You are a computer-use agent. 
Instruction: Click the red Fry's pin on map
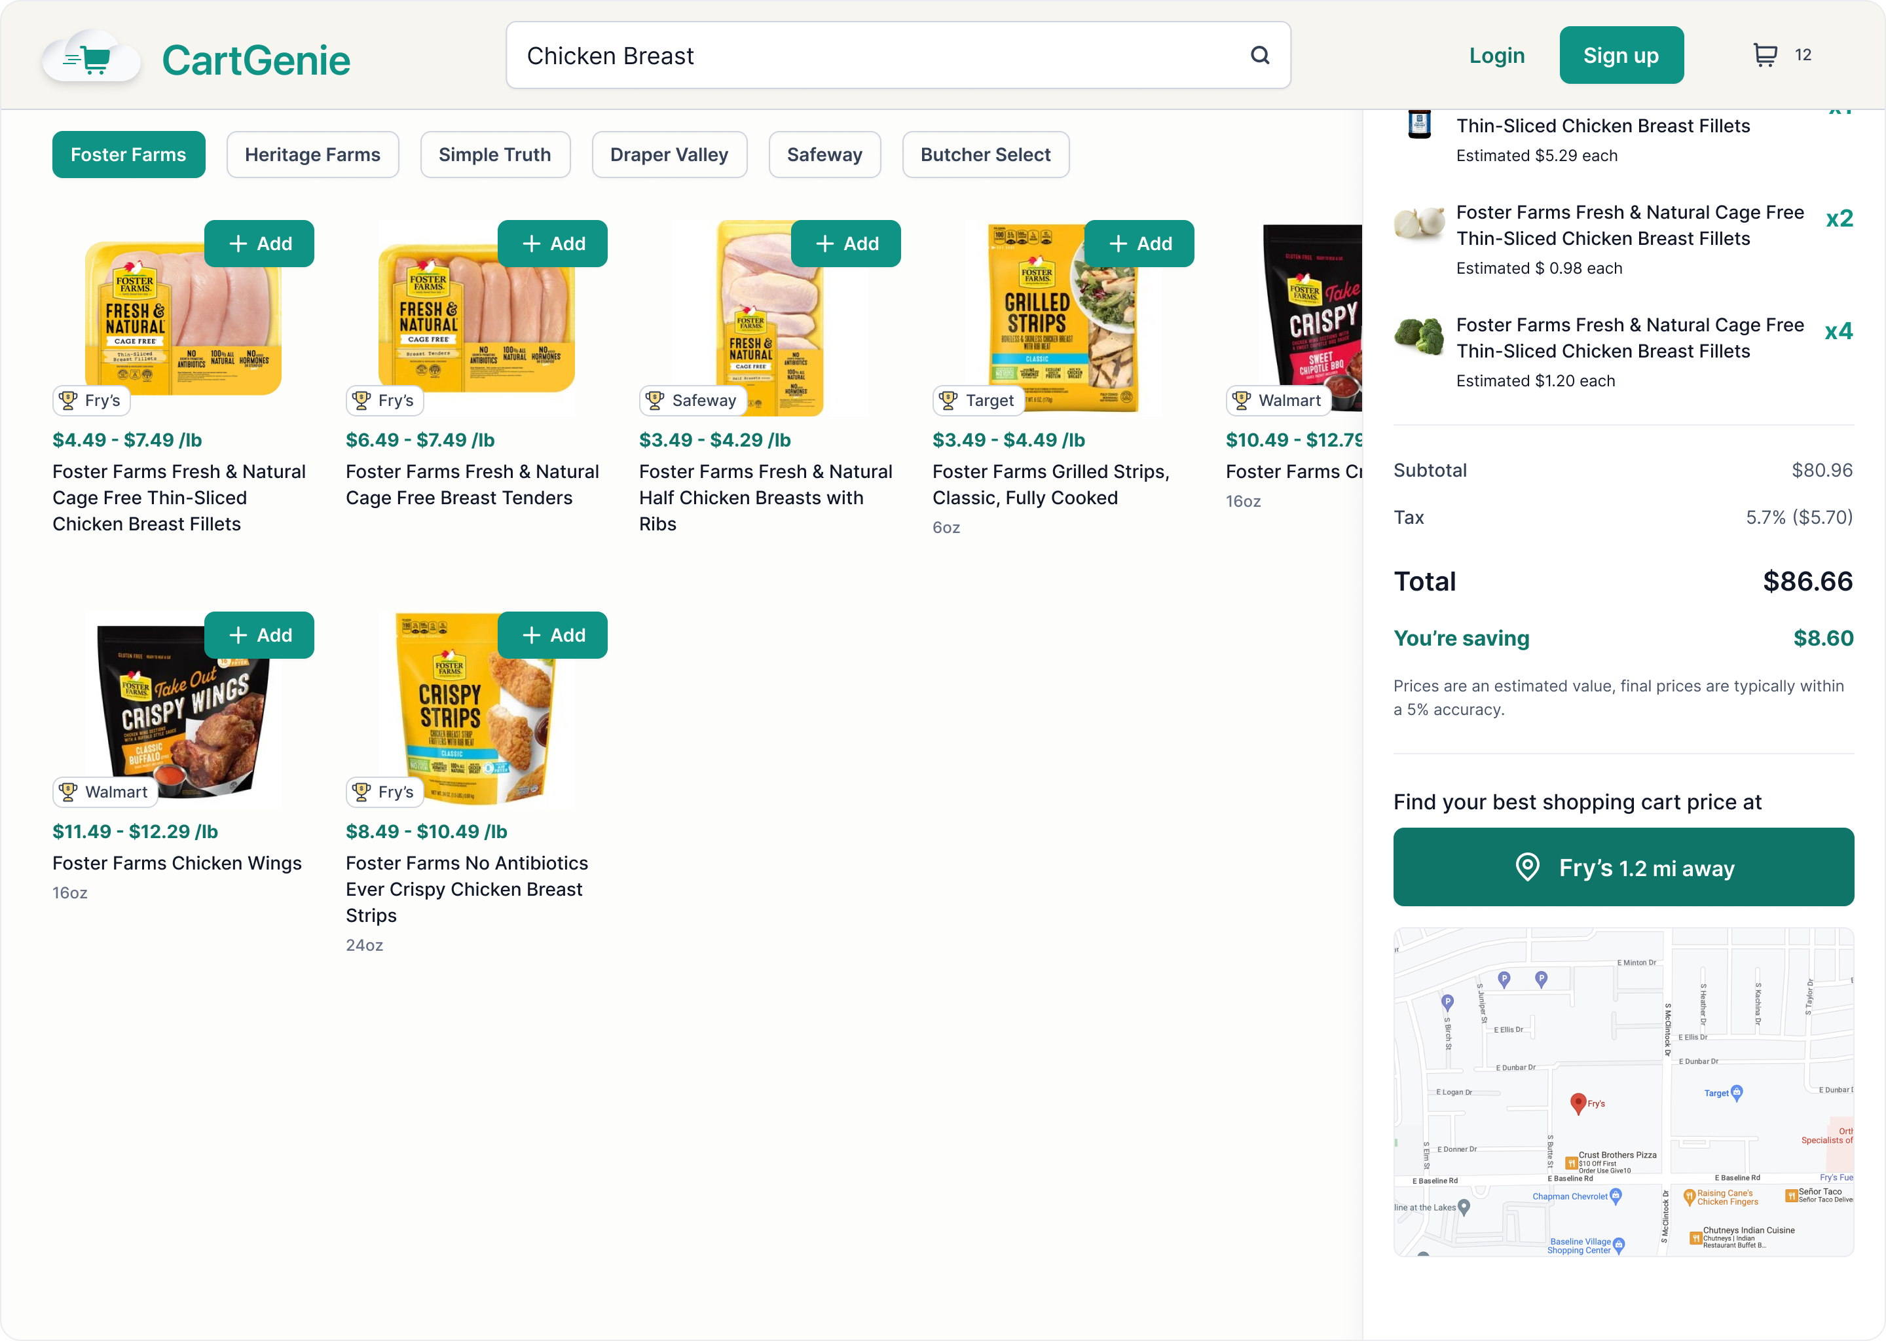pyautogui.click(x=1578, y=1103)
